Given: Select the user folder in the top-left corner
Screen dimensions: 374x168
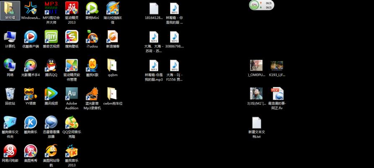Looking at the screenshot, I should 10,11.
